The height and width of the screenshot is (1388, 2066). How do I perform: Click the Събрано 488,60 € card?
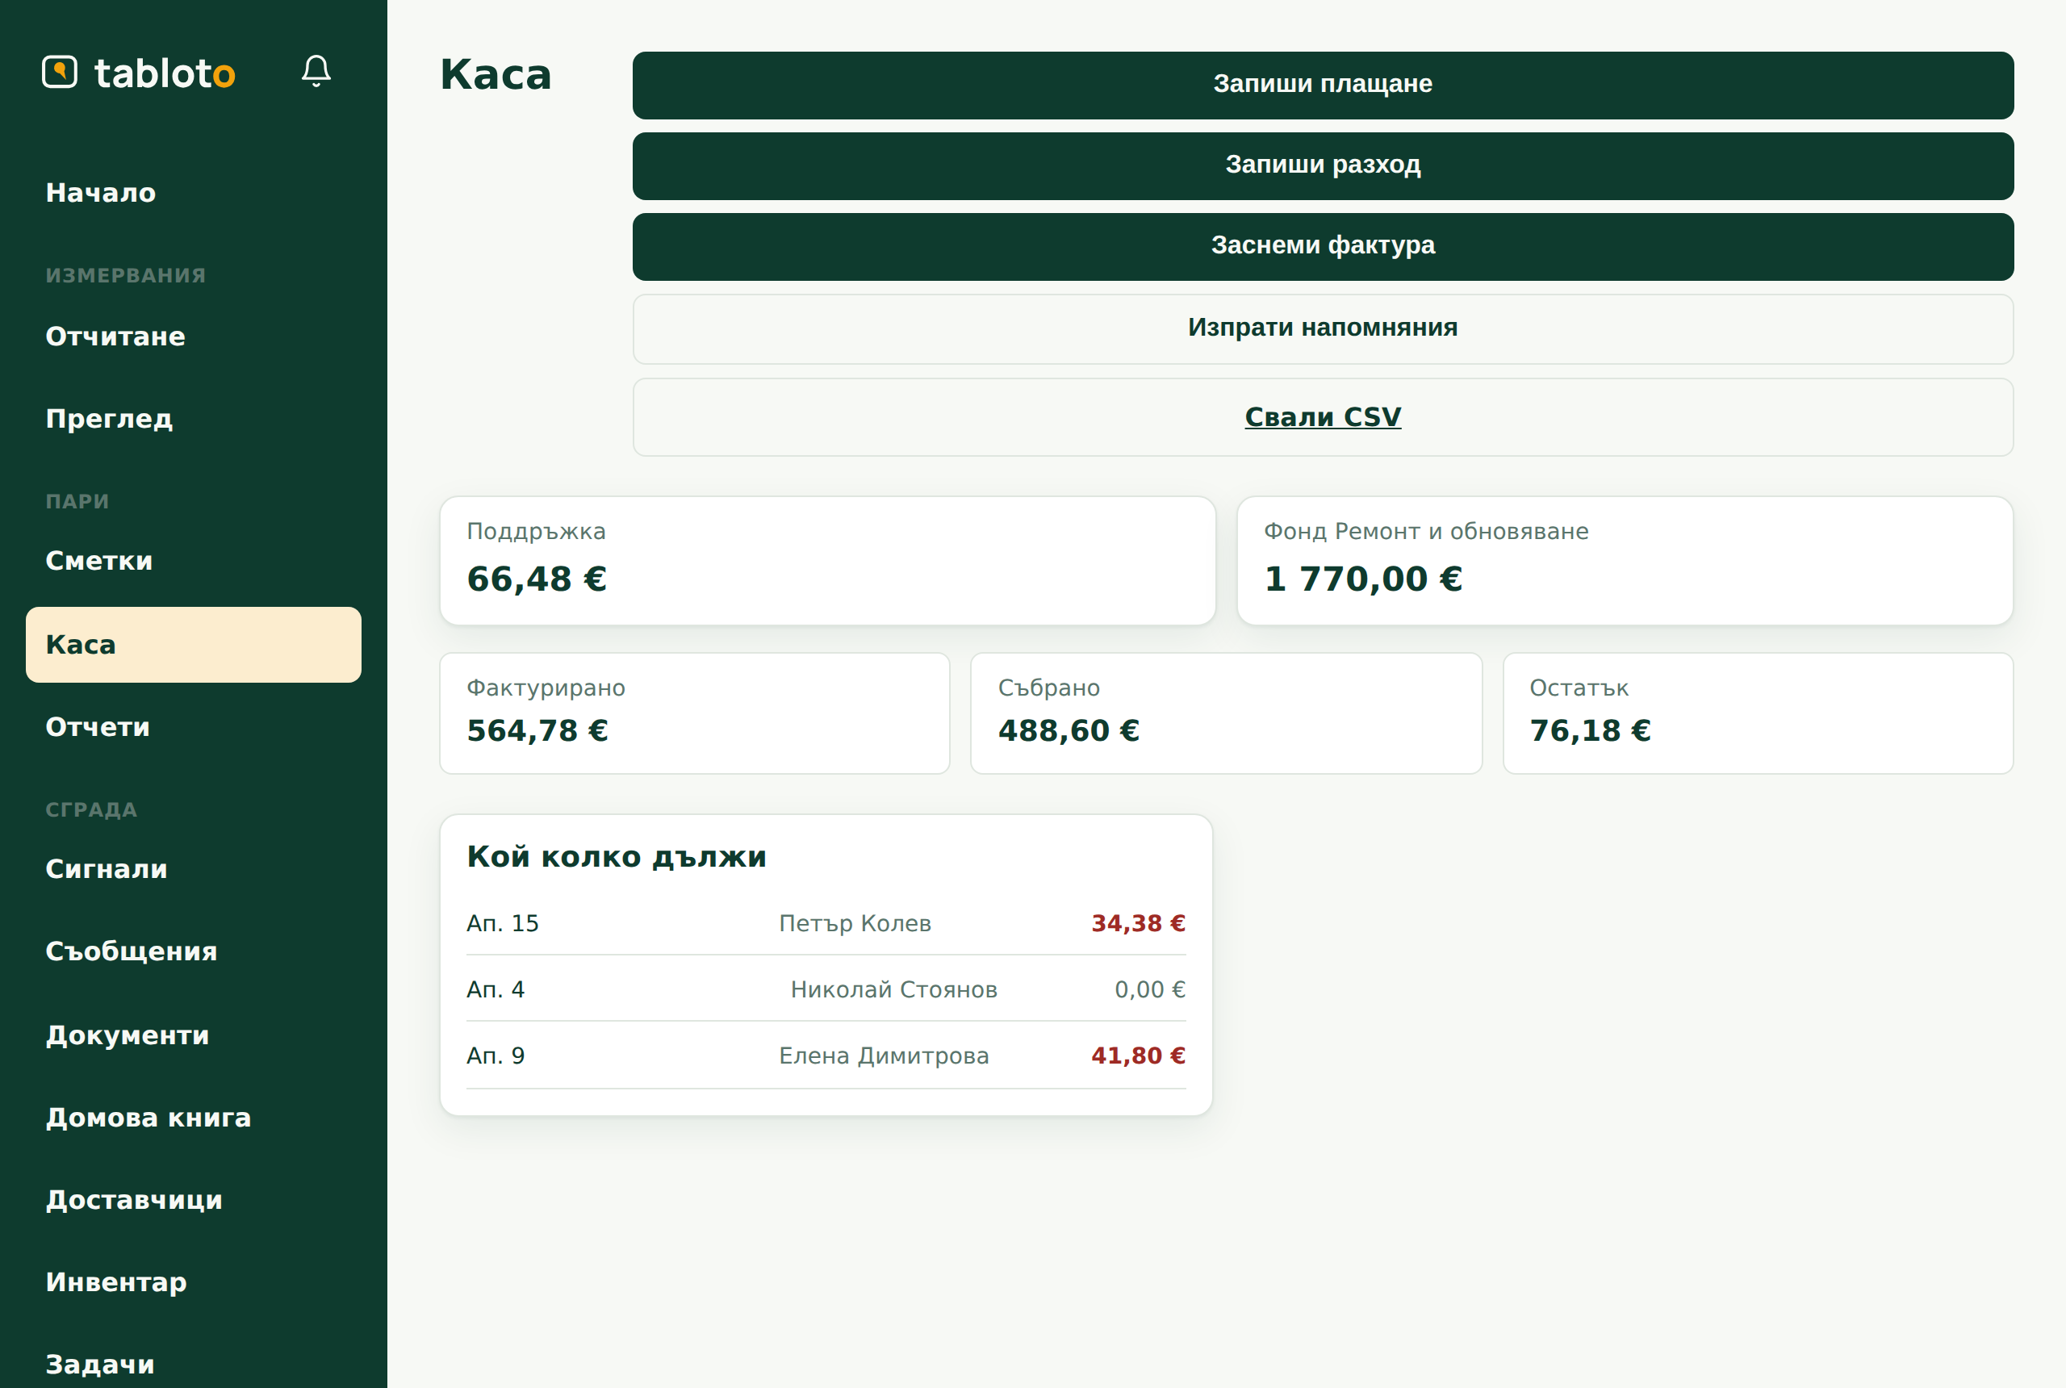[1226, 713]
